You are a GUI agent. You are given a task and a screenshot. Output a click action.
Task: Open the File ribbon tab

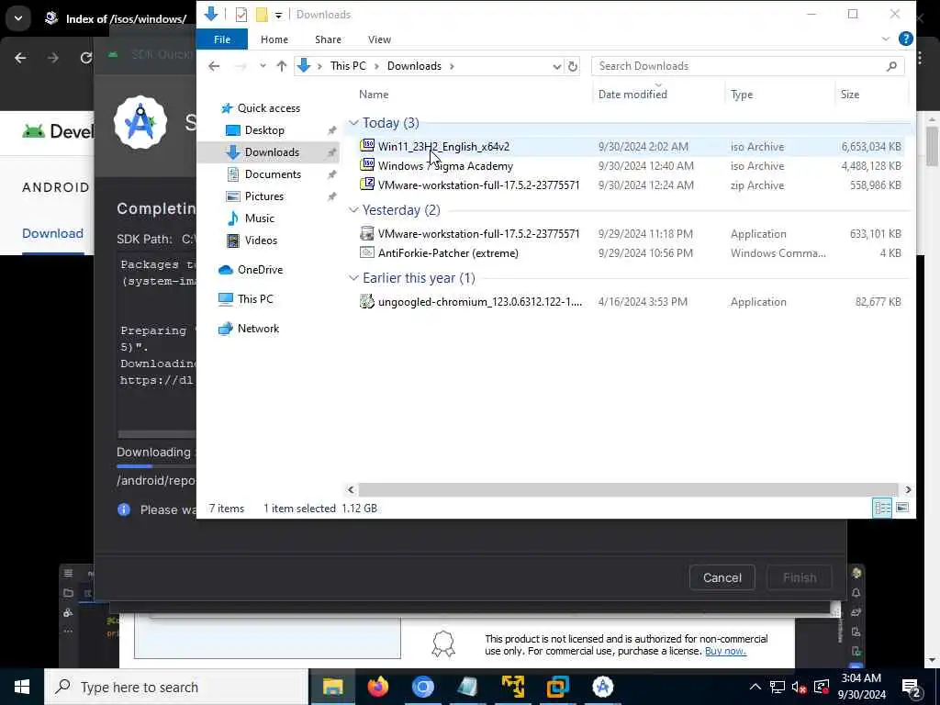[222, 39]
